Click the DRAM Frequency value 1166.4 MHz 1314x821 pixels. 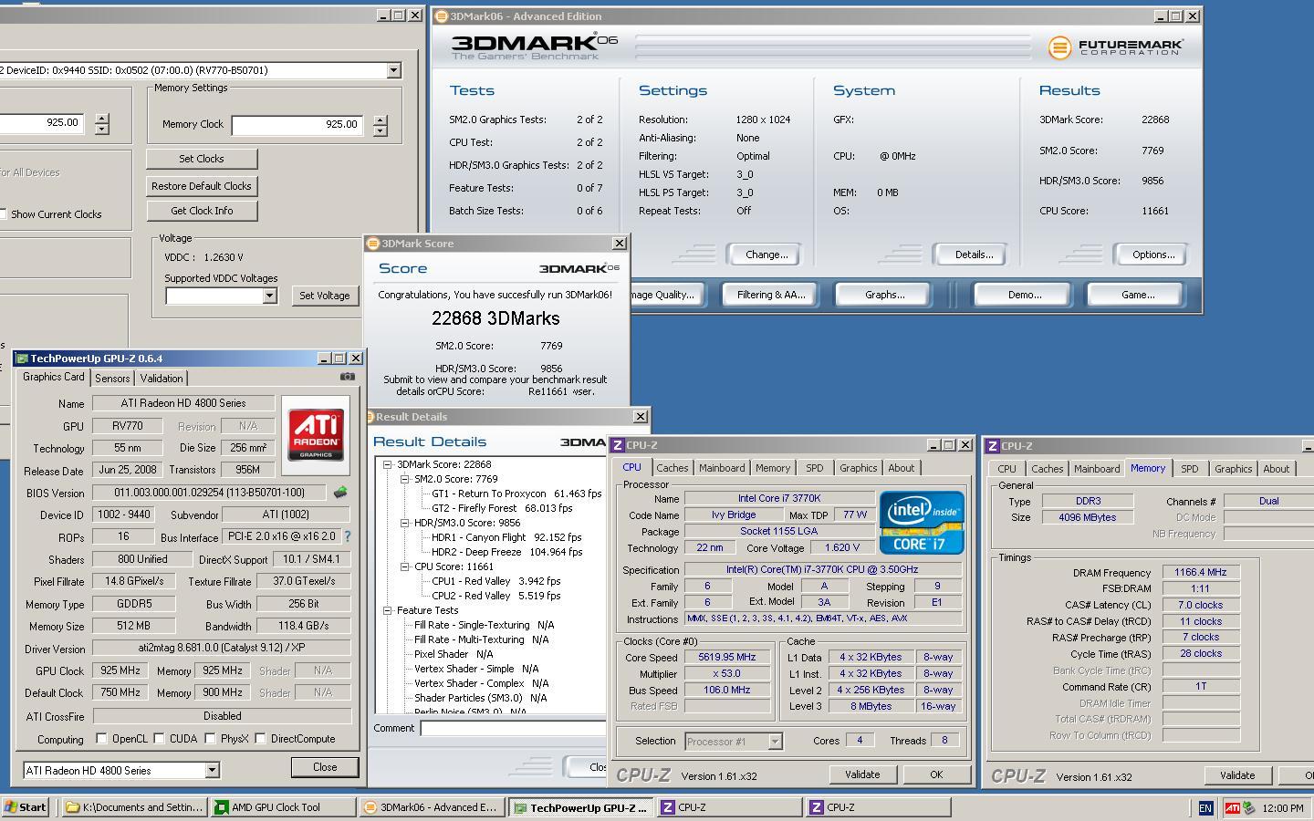pos(1200,572)
